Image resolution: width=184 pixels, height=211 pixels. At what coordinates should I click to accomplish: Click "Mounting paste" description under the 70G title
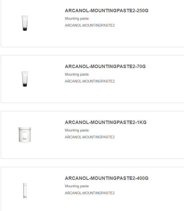(77, 75)
